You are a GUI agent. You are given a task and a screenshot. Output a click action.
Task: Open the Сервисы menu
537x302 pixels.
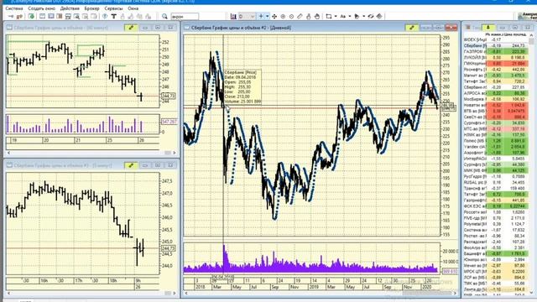point(113,8)
